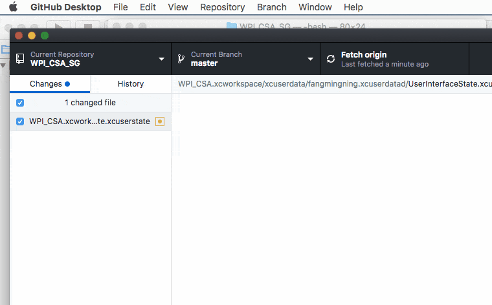Uncheck the WPI_CSA.xcwork...te.xcuserstate file checkbox
492x305 pixels.
click(20, 121)
